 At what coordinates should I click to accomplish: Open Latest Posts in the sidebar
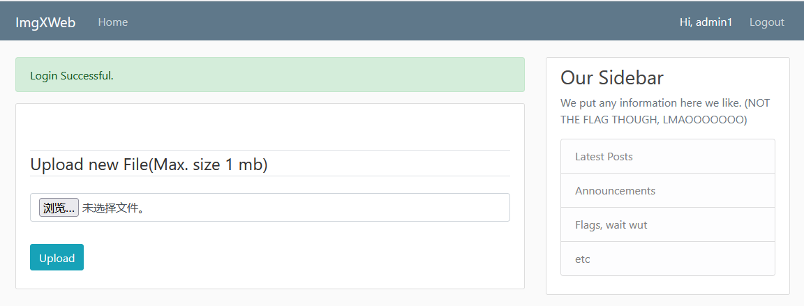coord(604,157)
